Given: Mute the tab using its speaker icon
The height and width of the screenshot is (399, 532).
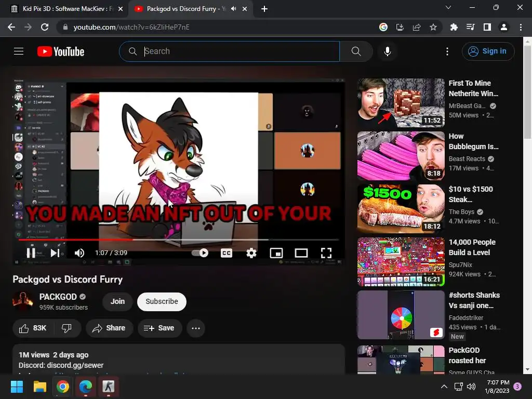Looking at the screenshot, I should tap(233, 9).
